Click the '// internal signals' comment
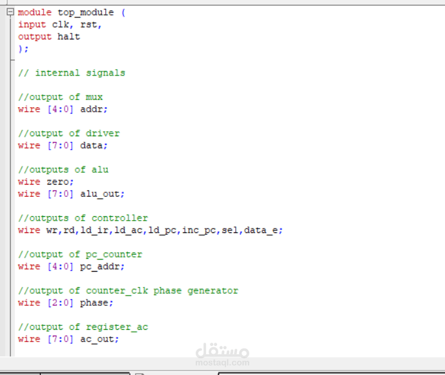Image resolution: width=445 pixels, height=375 pixels. click(x=72, y=73)
